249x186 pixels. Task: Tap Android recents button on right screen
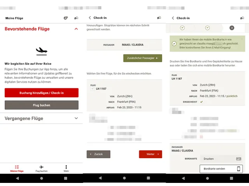[x=231, y=178]
